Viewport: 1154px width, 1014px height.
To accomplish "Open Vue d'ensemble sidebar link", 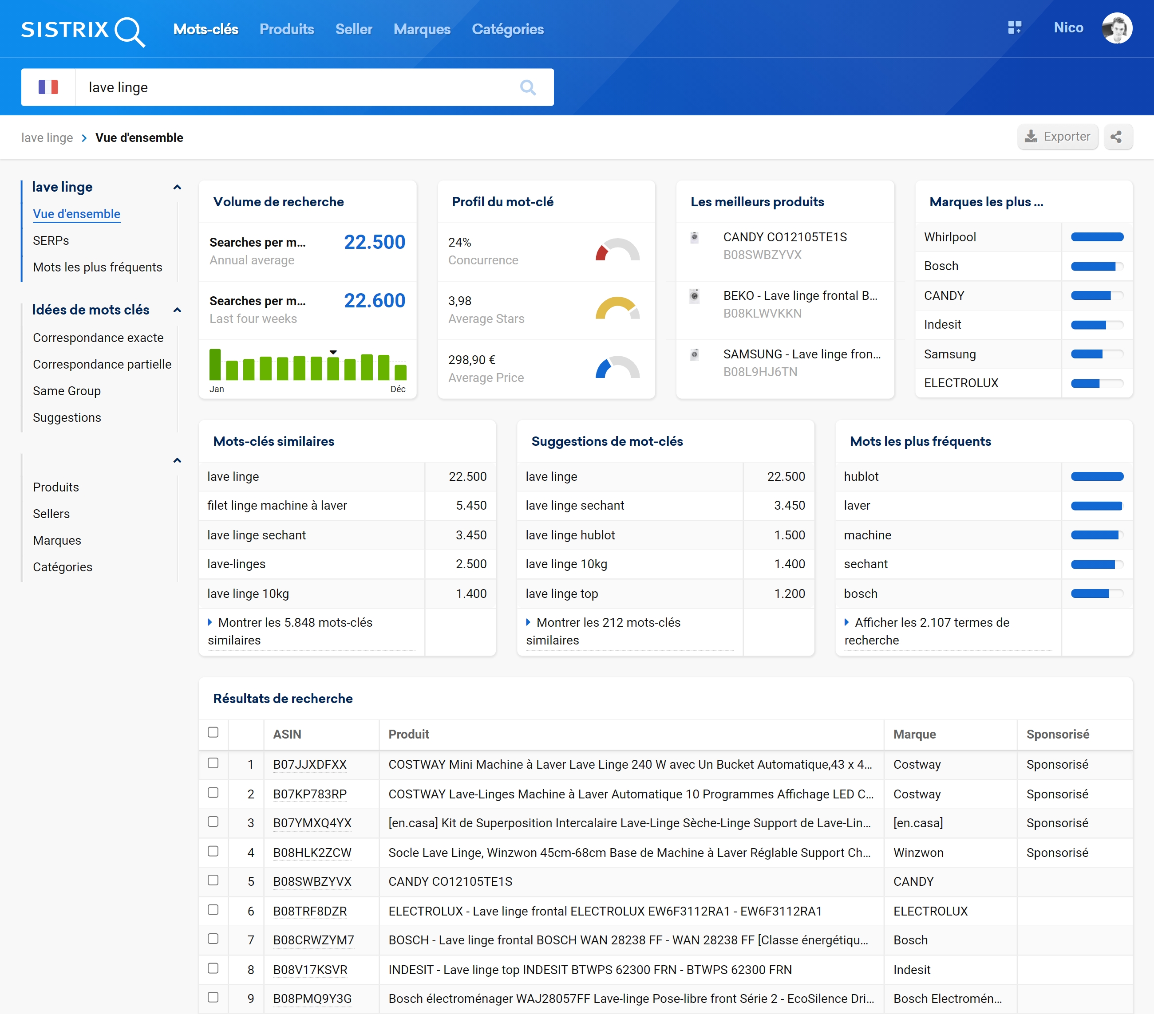I will [77, 214].
